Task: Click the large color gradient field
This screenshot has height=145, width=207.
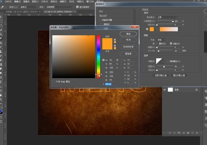Action: click(73, 57)
